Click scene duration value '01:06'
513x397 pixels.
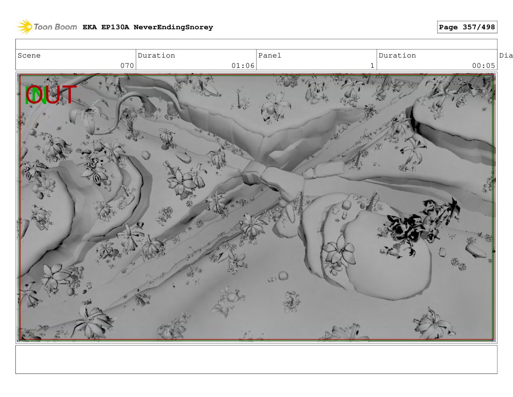point(243,65)
